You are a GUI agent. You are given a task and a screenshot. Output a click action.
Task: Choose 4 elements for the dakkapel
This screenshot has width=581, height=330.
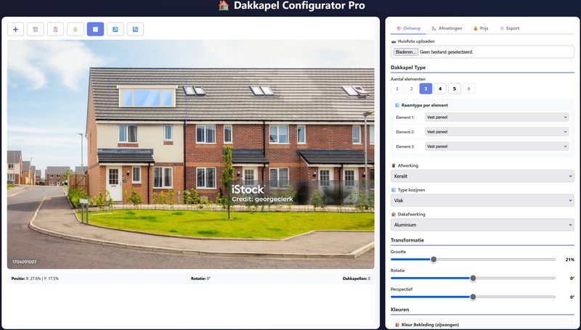click(440, 88)
